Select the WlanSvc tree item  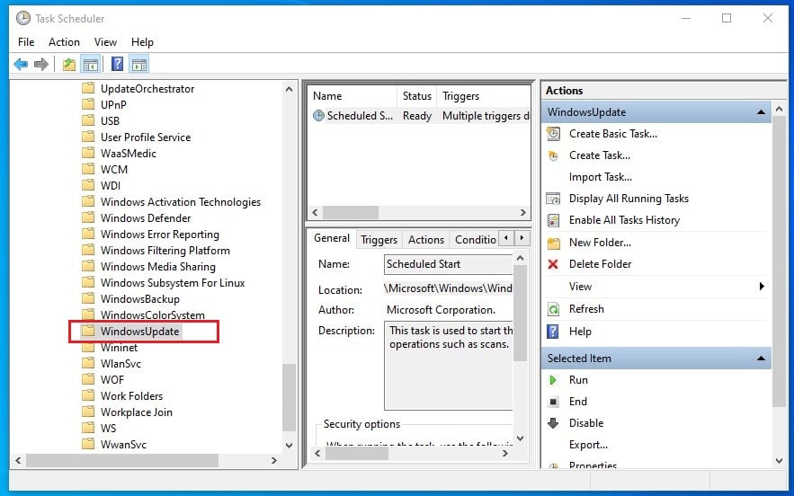pos(120,364)
